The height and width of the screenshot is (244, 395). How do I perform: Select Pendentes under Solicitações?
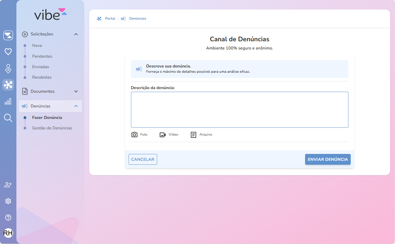pyautogui.click(x=42, y=56)
